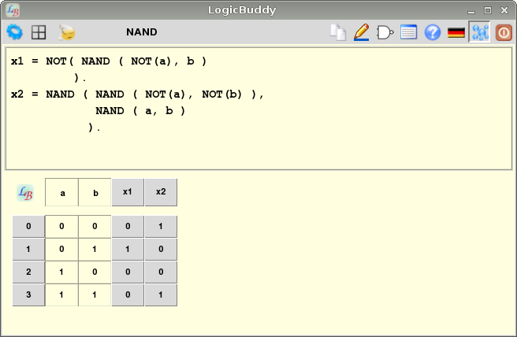Image resolution: width=517 pixels, height=337 pixels.
Task: Click the red power exit icon
Action: tap(504, 32)
